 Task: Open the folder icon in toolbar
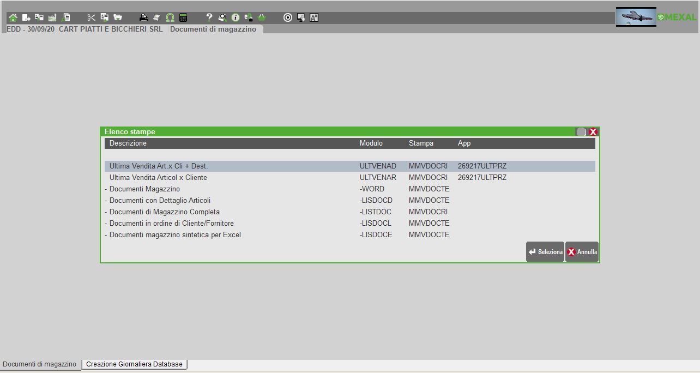(x=117, y=17)
